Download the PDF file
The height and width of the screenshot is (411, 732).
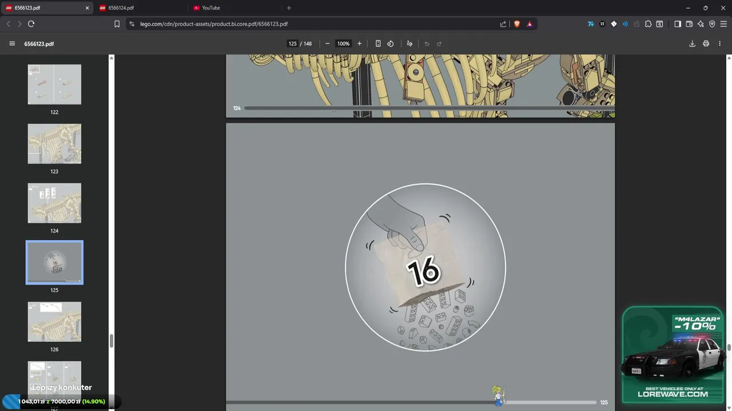coord(692,43)
